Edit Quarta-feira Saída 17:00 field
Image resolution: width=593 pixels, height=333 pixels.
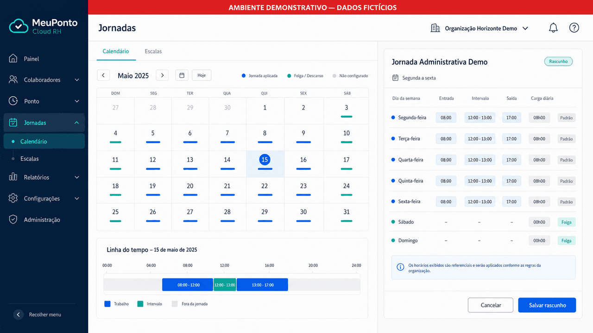point(511,160)
